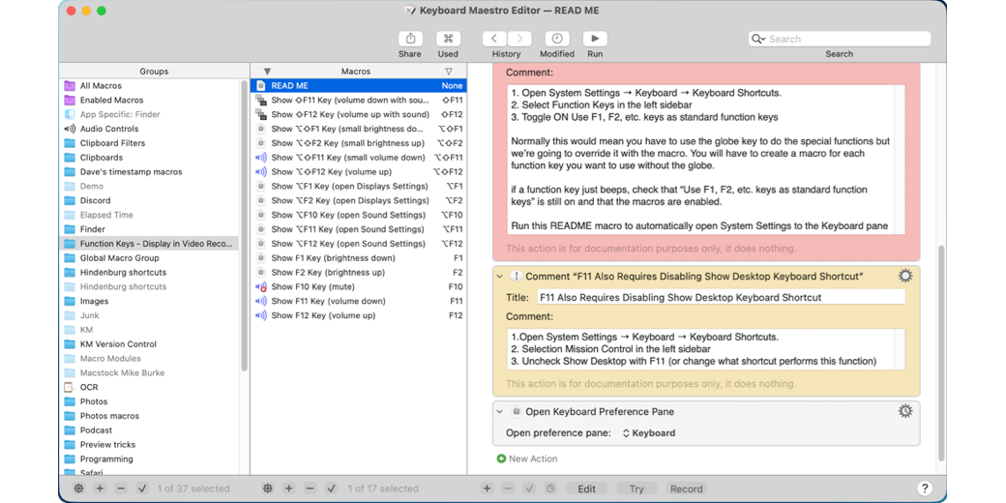Screen dimensions: 1006x503
Task: Click the Try button
Action: coord(636,488)
